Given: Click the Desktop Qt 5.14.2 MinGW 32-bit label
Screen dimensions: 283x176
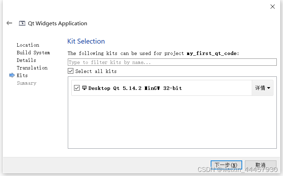Looking at the screenshot, I should (x=135, y=88).
